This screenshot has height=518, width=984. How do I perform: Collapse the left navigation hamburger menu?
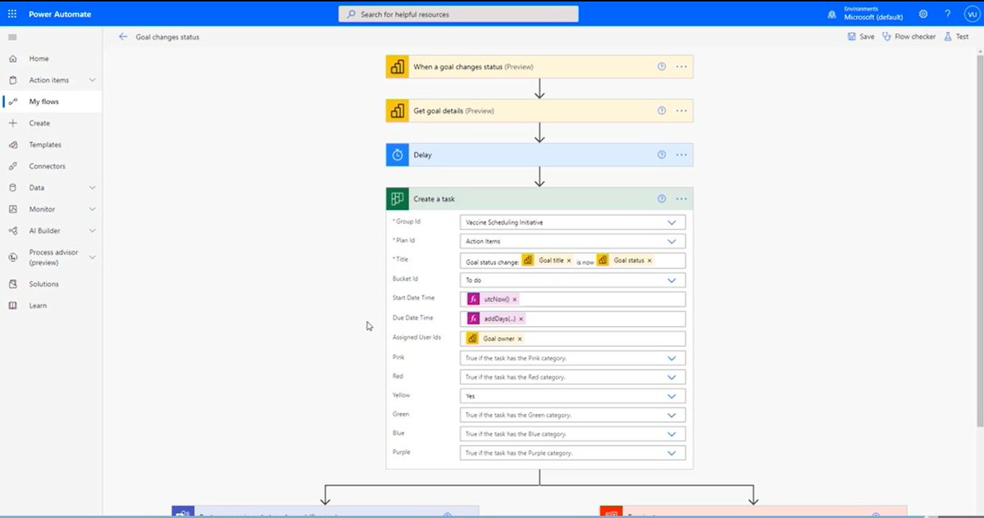[11, 37]
